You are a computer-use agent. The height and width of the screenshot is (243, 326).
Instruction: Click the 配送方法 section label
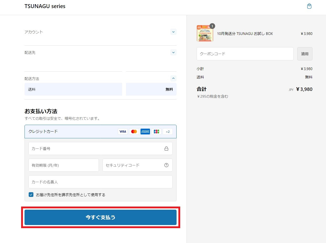[x=32, y=78]
